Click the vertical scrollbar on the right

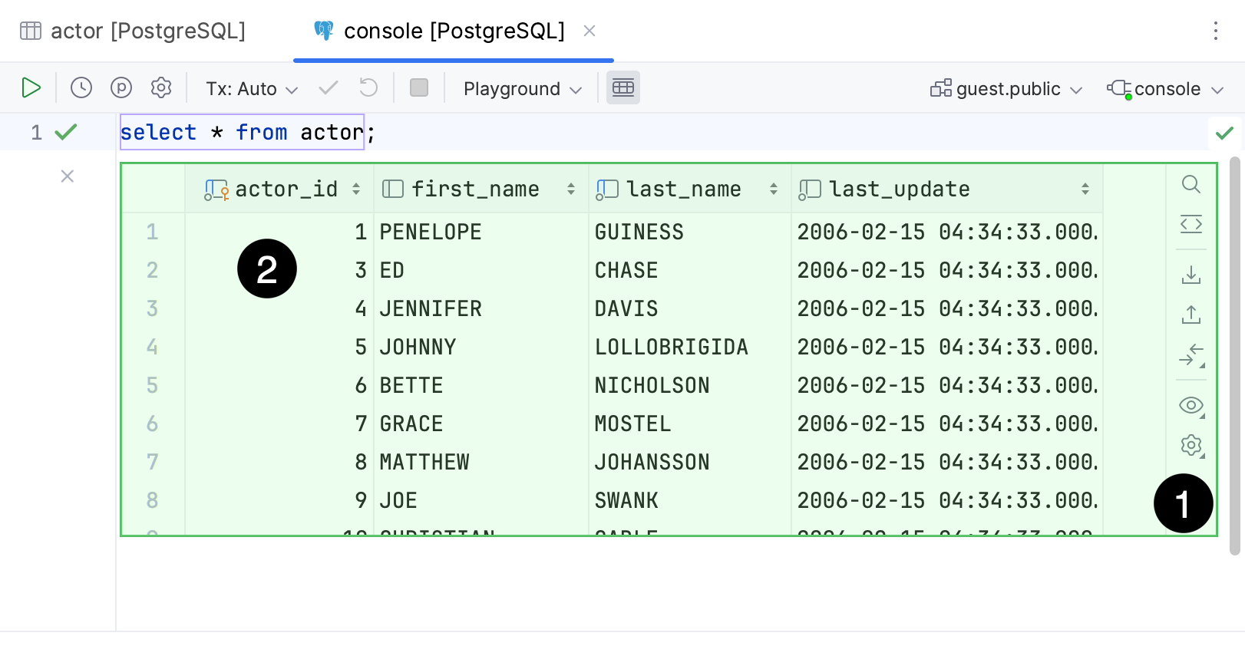(1234, 353)
